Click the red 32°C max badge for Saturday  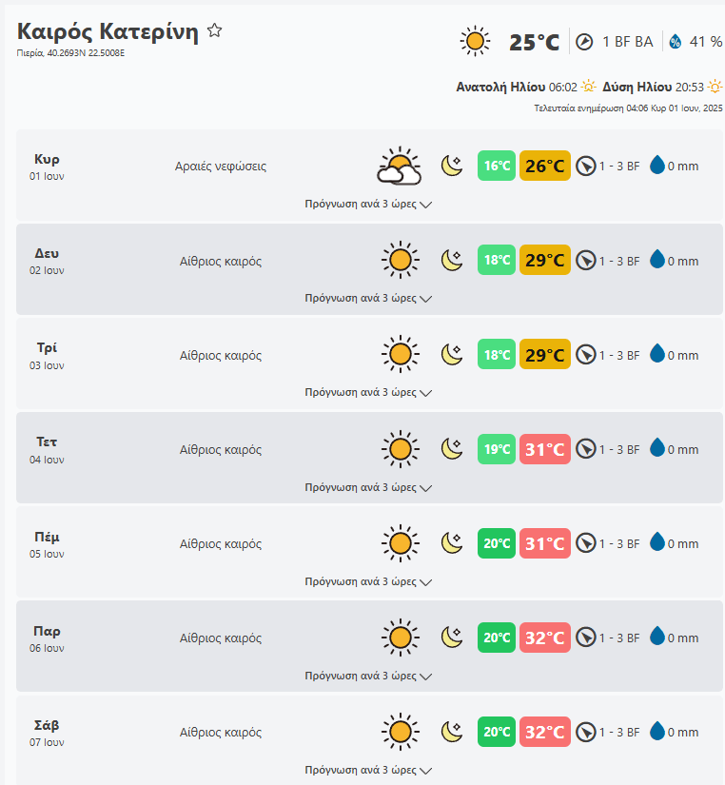coord(545,732)
